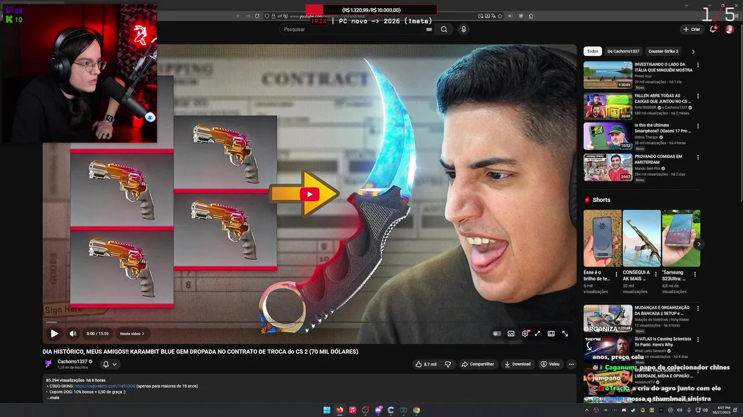Turn on subtitles with the captions icon
743x417 pixels.
(x=511, y=334)
